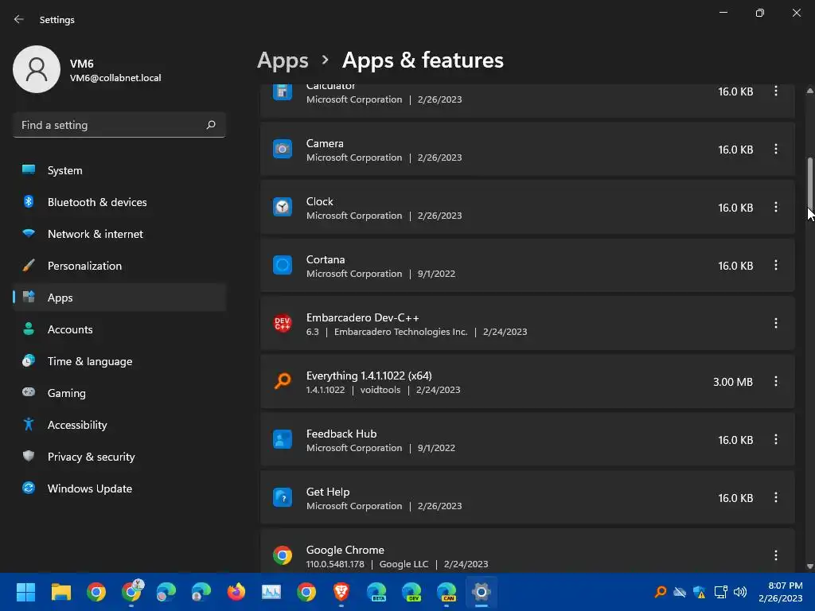This screenshot has width=815, height=611.
Task: Click the Chrome version 110.0.5481.178 text
Action: pyautogui.click(x=335, y=564)
